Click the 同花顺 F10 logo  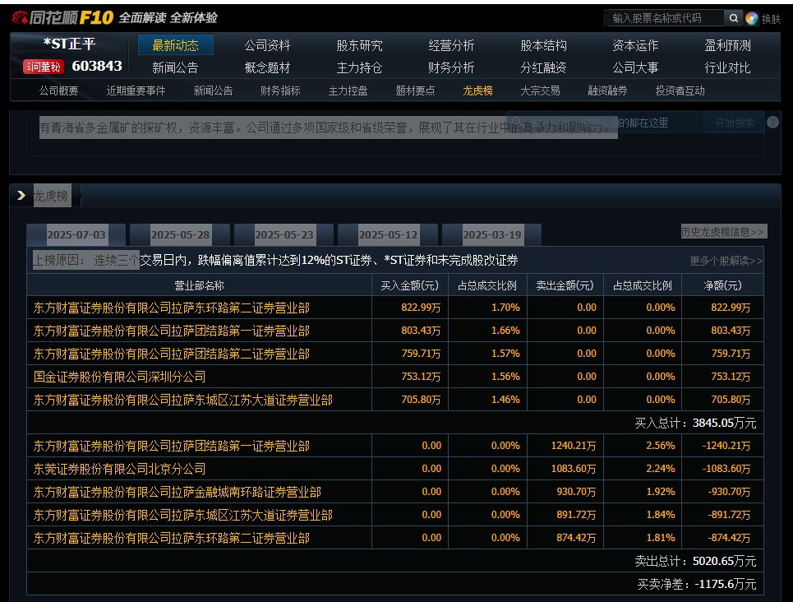click(62, 18)
